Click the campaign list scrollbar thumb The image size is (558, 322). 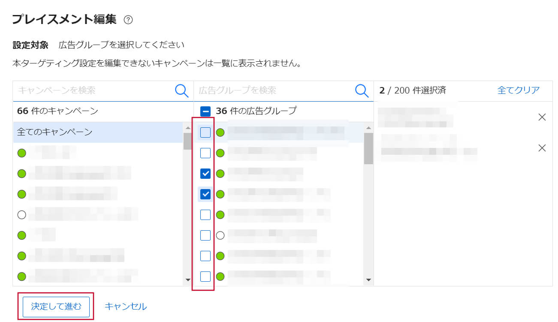(187, 141)
